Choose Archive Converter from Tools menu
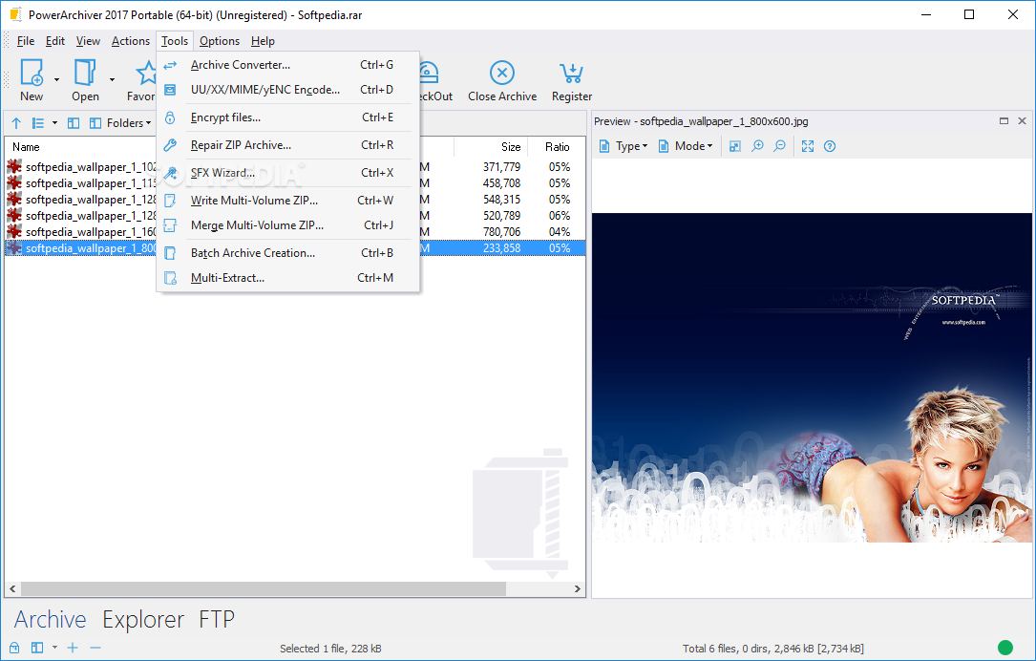Screen dimensions: 1036x661 288,65
